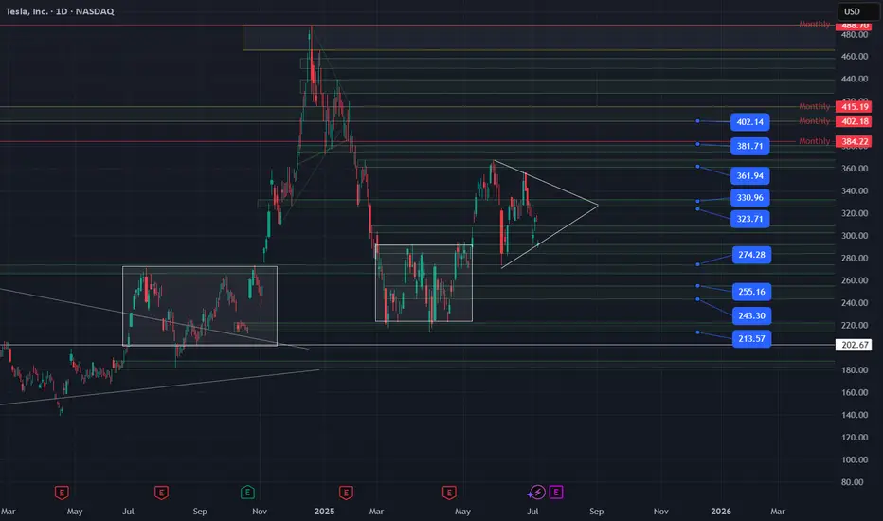Select the 323.71 blue price callout
Screen dimensions: 883x521
[x=750, y=219]
